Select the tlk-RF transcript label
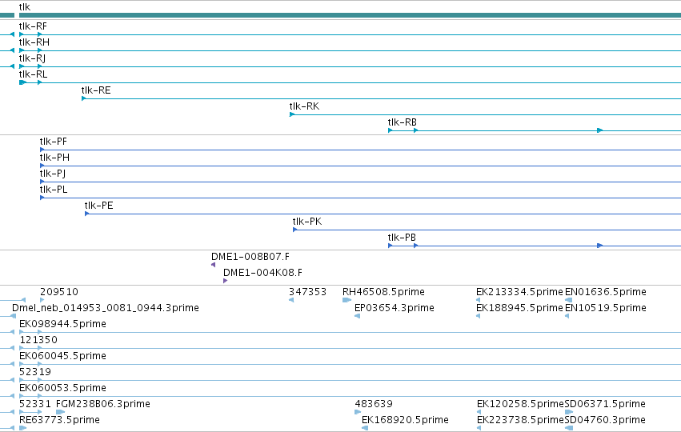 (33, 26)
